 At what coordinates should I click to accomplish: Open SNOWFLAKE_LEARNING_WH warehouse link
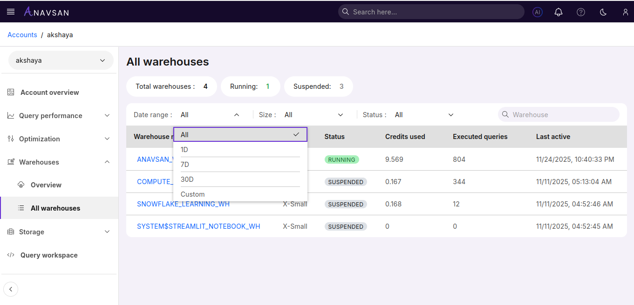click(183, 204)
